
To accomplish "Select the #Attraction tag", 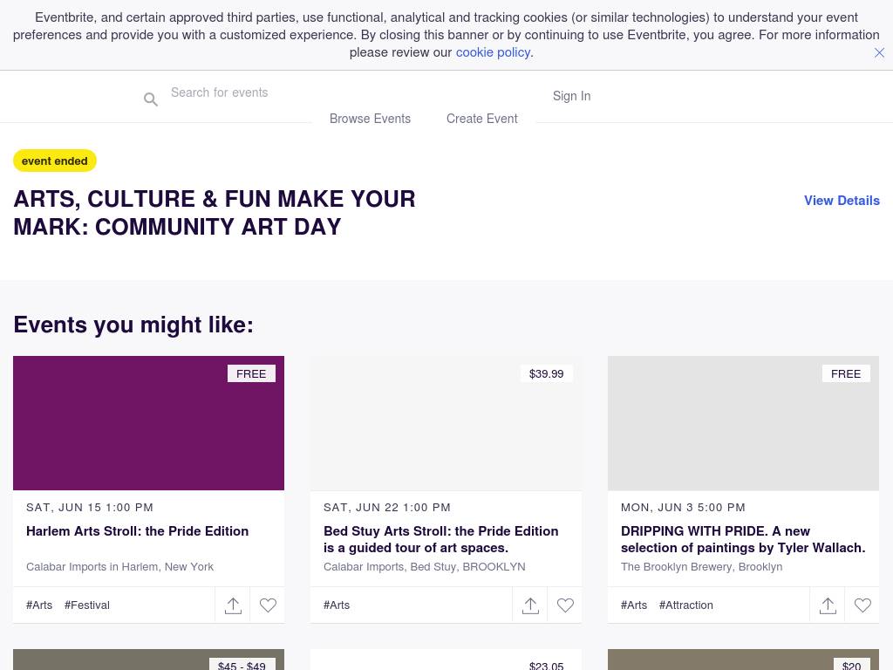I will tap(686, 605).
